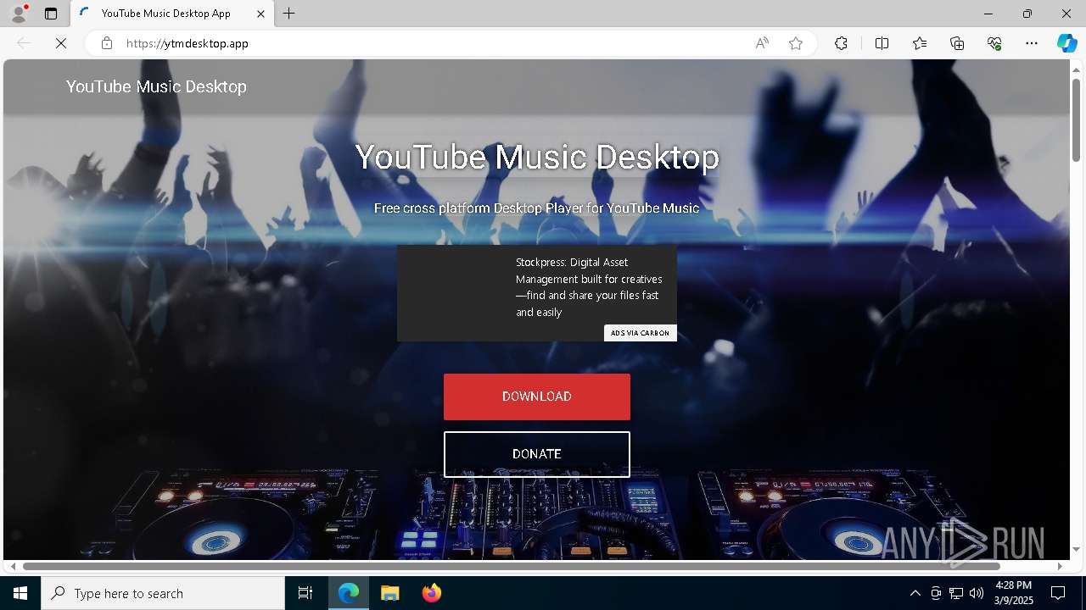Go back to the previous page
The image size is (1086, 610).
[24, 43]
